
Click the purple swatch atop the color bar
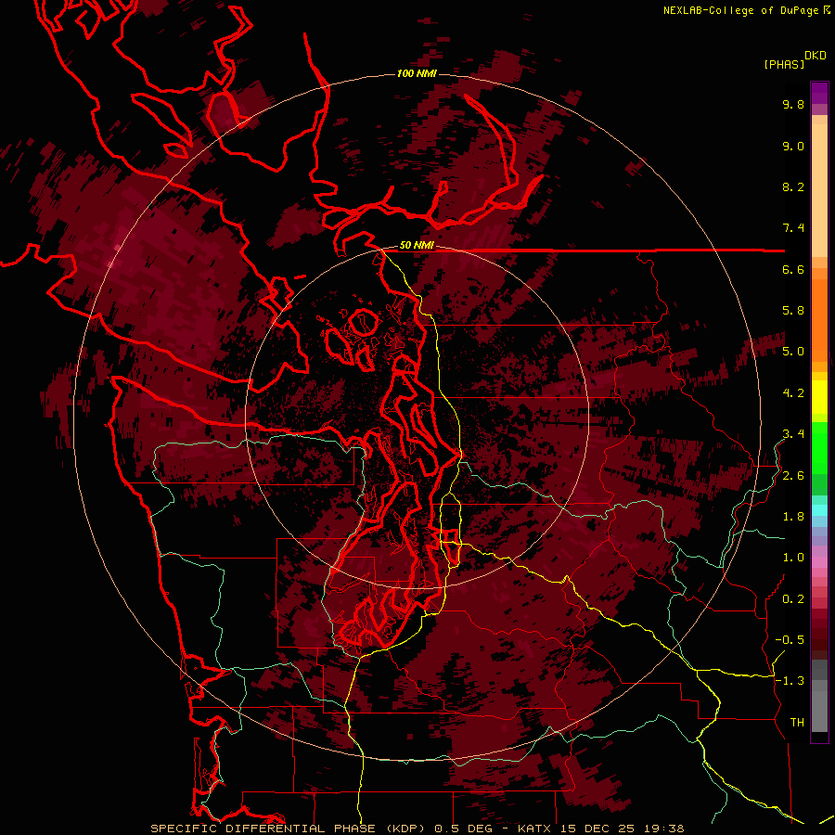tap(819, 93)
